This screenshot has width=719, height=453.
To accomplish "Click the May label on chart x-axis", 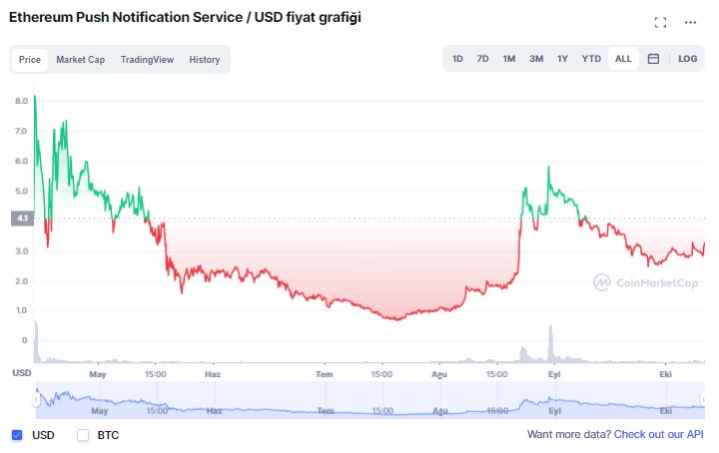I will [98, 374].
